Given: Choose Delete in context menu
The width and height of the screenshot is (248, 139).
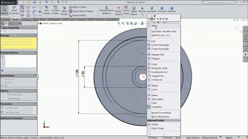Looking at the screenshot, I should click(x=164, y=124).
